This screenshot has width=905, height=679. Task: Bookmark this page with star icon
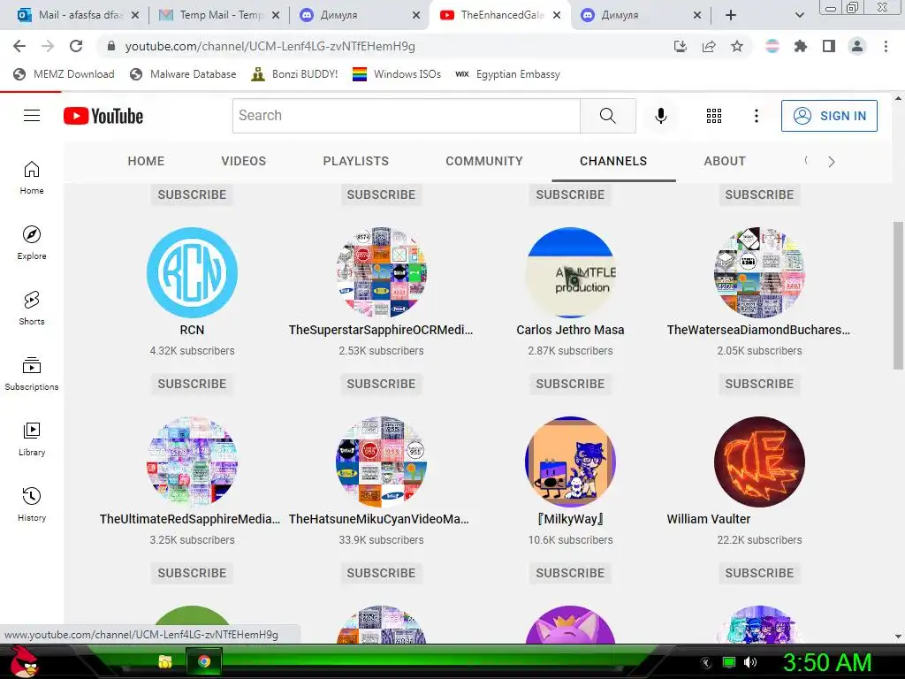click(737, 46)
